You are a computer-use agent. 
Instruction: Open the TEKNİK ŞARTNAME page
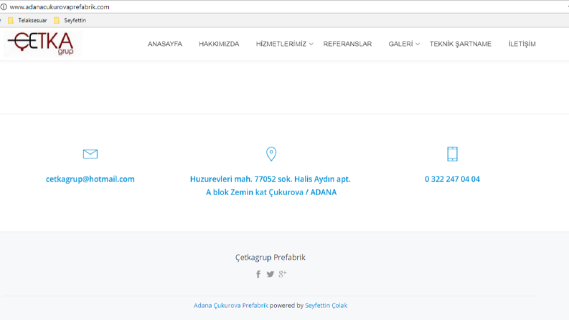[461, 44]
